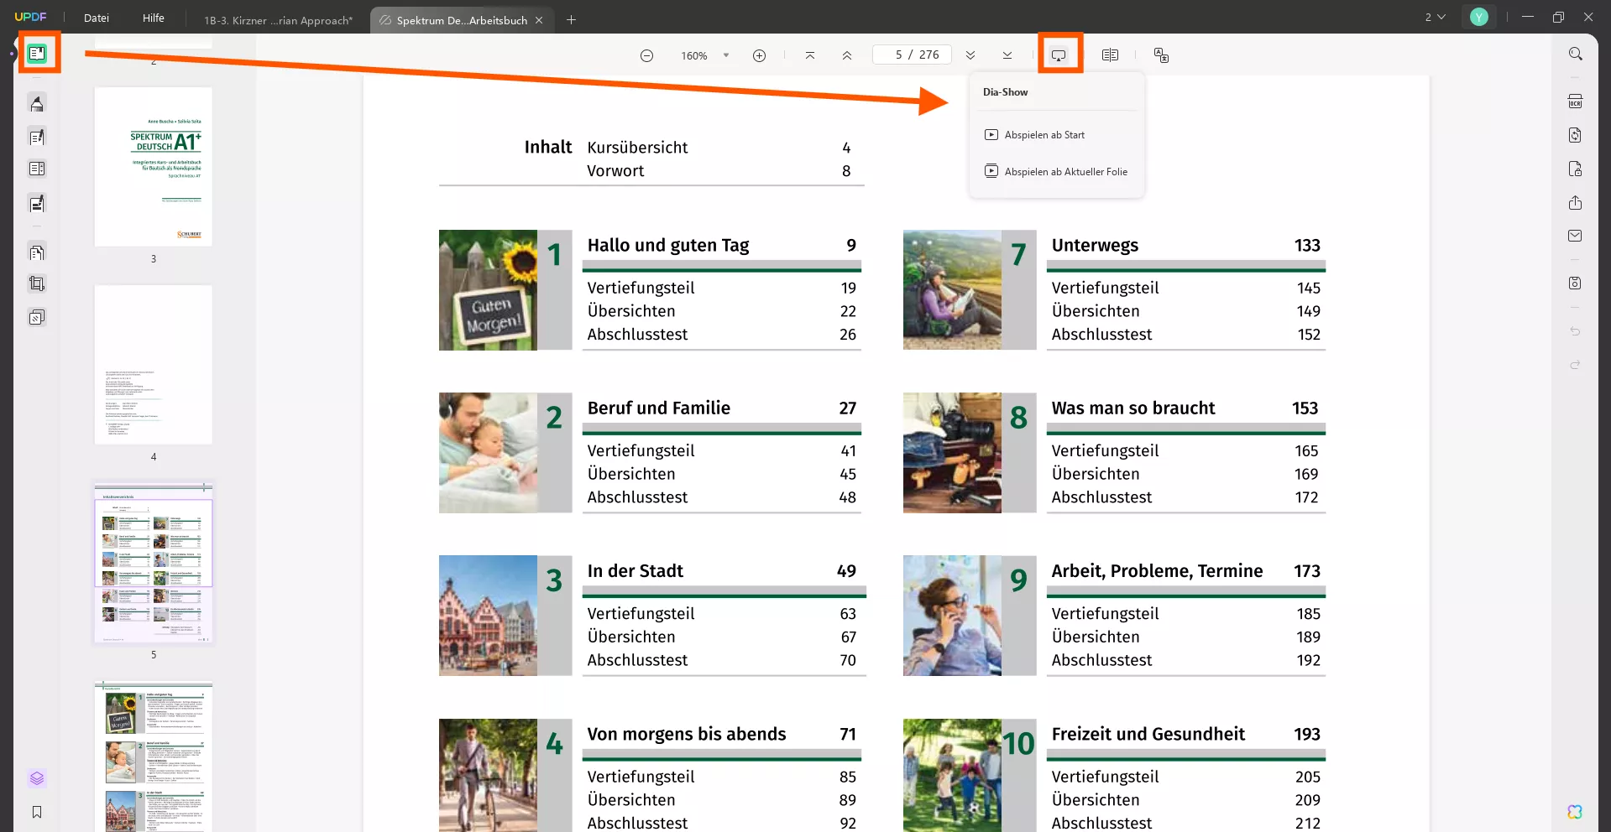Undo the last action
The width and height of the screenshot is (1611, 832).
[x=1576, y=331]
